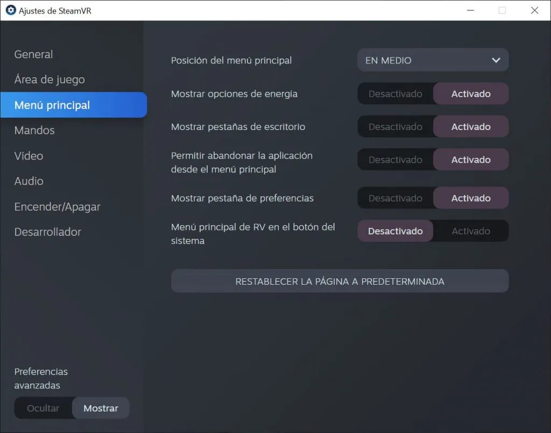The width and height of the screenshot is (551, 433).
Task: Open the Posición del menú principal dropdown
Action: 433,60
